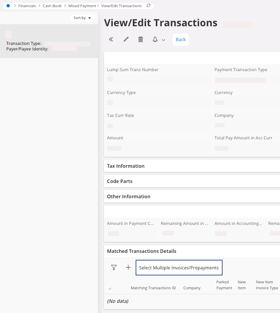Viewport: 280px width, 313px height.
Task: Click the Back button
Action: 181,39
